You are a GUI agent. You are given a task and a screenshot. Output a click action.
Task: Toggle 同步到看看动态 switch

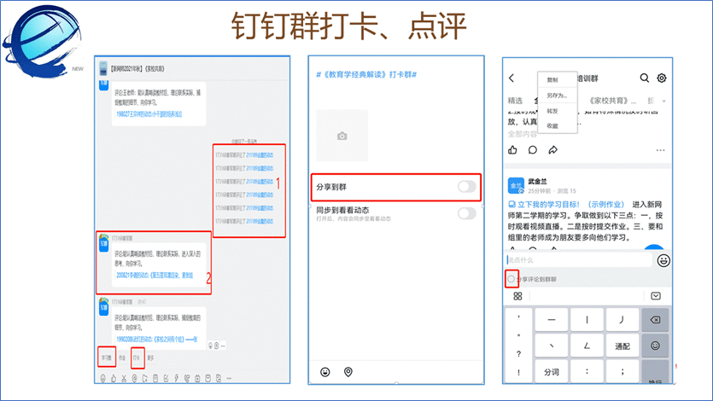pos(466,213)
